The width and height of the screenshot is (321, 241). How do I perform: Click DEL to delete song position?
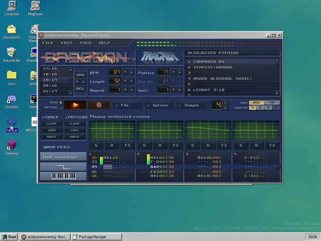pos(80,88)
